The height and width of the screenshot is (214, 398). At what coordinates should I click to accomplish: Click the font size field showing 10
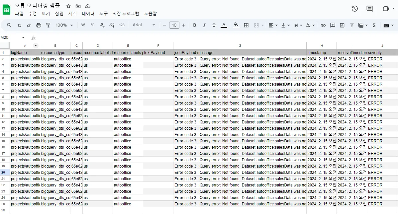(174, 25)
